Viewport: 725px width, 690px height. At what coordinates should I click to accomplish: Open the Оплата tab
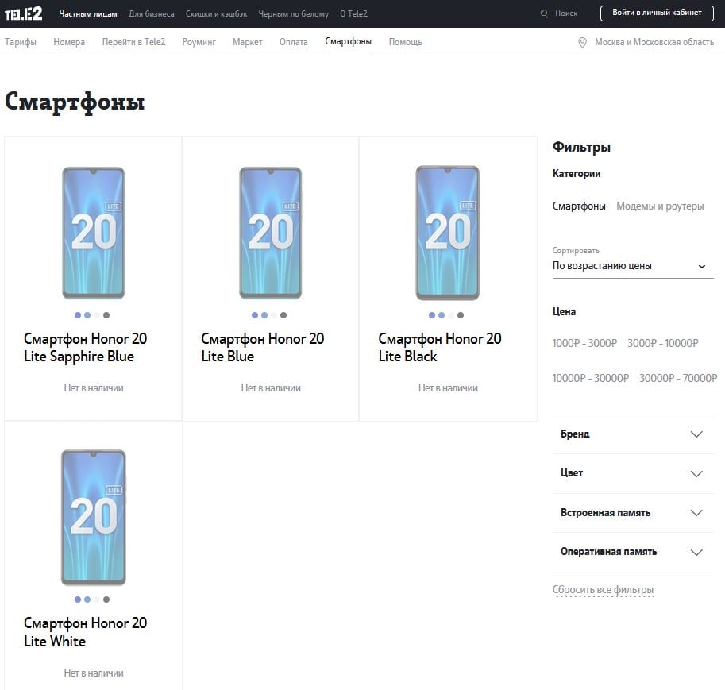pos(294,42)
